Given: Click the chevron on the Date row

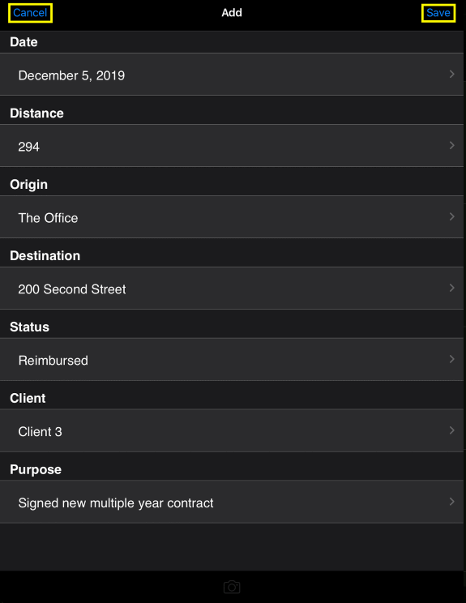Looking at the screenshot, I should tap(452, 74).
